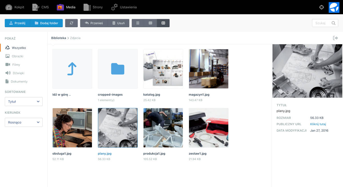The image size is (343, 187).
Task: Open Ustawienia settings
Action: (124, 7)
